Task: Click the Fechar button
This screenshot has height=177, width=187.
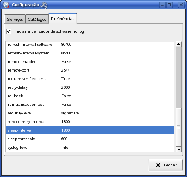Action: coord(165,165)
